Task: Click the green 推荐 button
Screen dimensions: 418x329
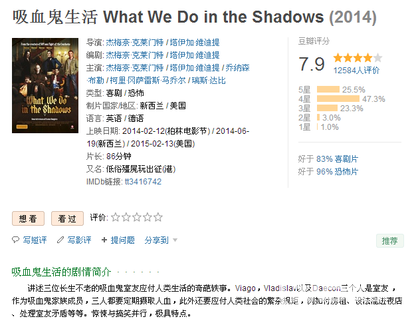Action: [x=389, y=241]
